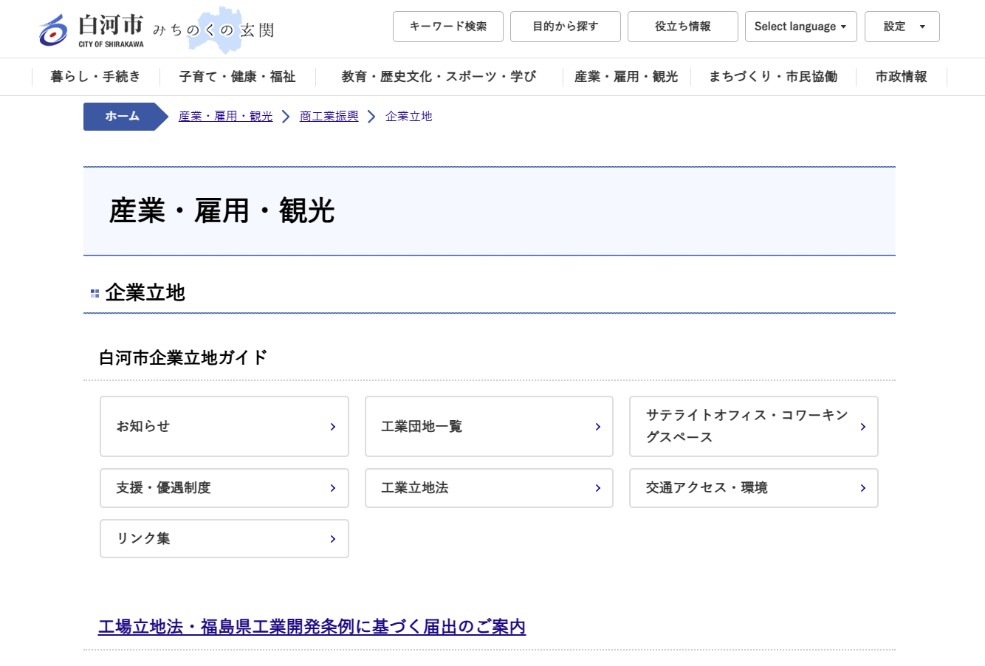985x666 pixels.
Task: Open the 子育て・健康・福祉 menu
Action: pos(237,77)
